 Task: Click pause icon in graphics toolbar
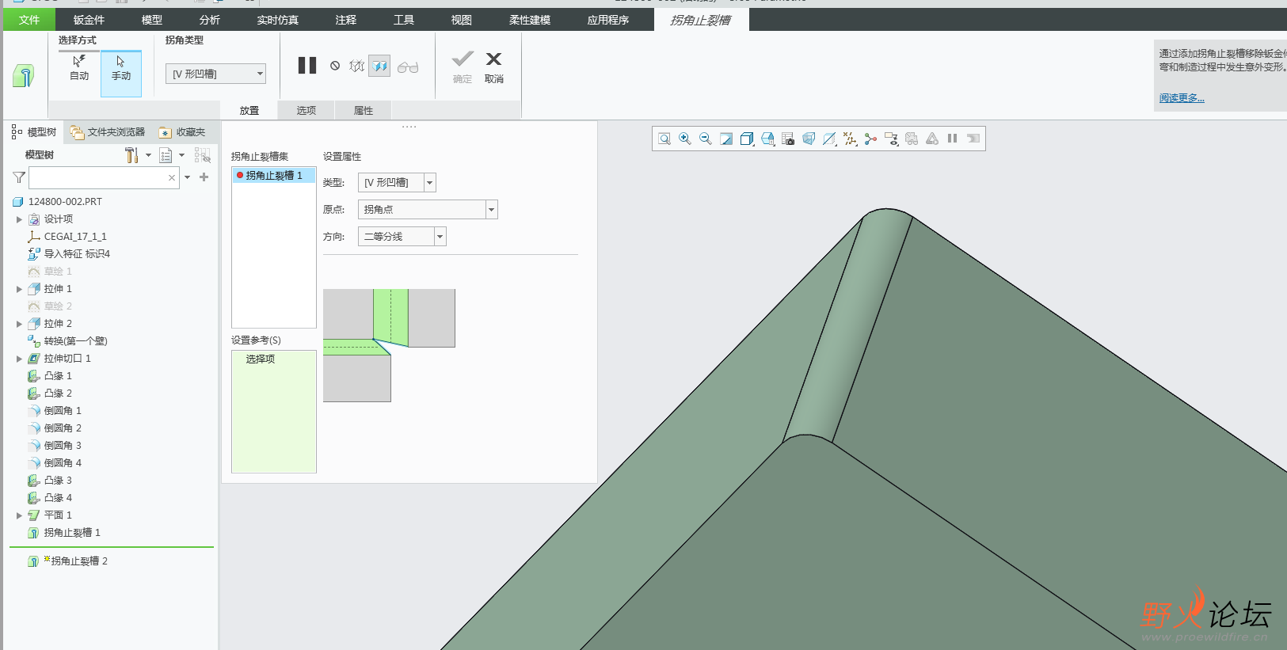(x=953, y=139)
